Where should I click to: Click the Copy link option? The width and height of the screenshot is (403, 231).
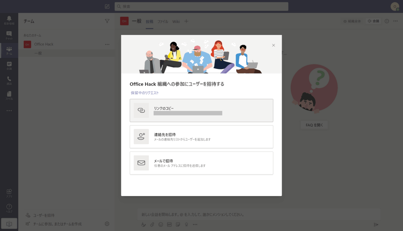pos(201,110)
